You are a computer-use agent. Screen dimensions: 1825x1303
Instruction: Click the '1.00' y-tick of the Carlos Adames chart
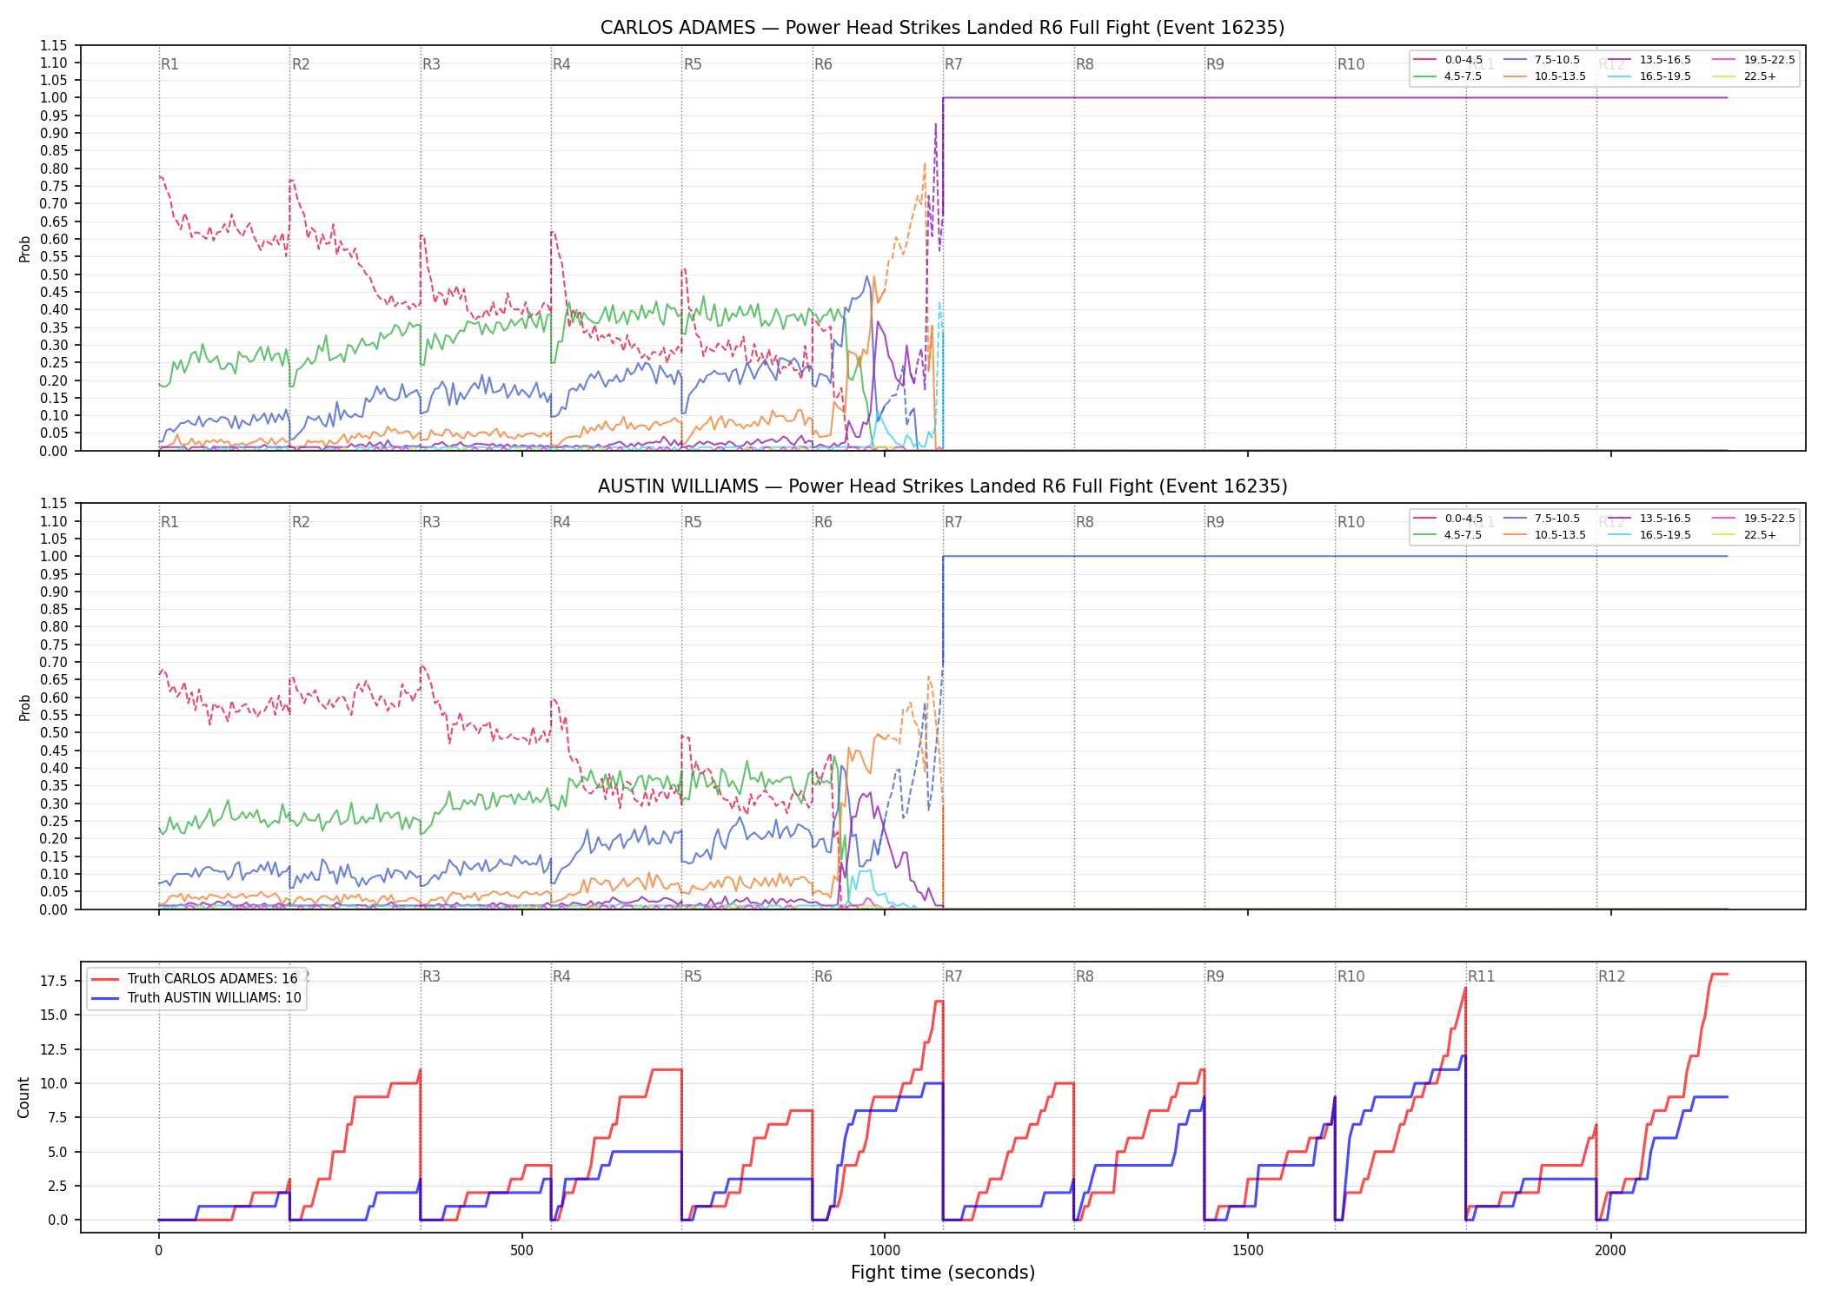click(x=54, y=98)
